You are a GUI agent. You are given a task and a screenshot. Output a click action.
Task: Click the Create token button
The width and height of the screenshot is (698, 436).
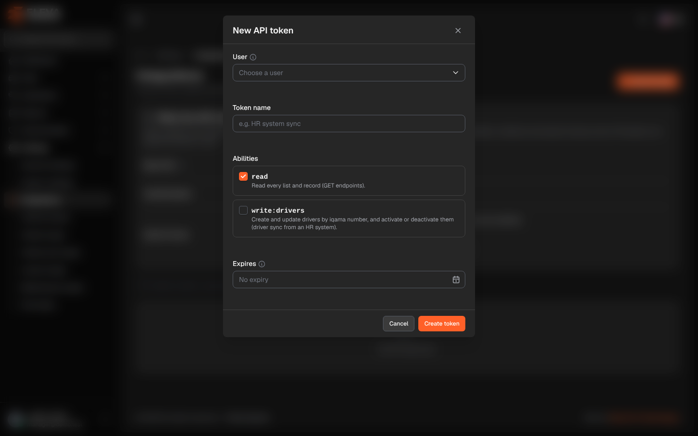point(442,324)
